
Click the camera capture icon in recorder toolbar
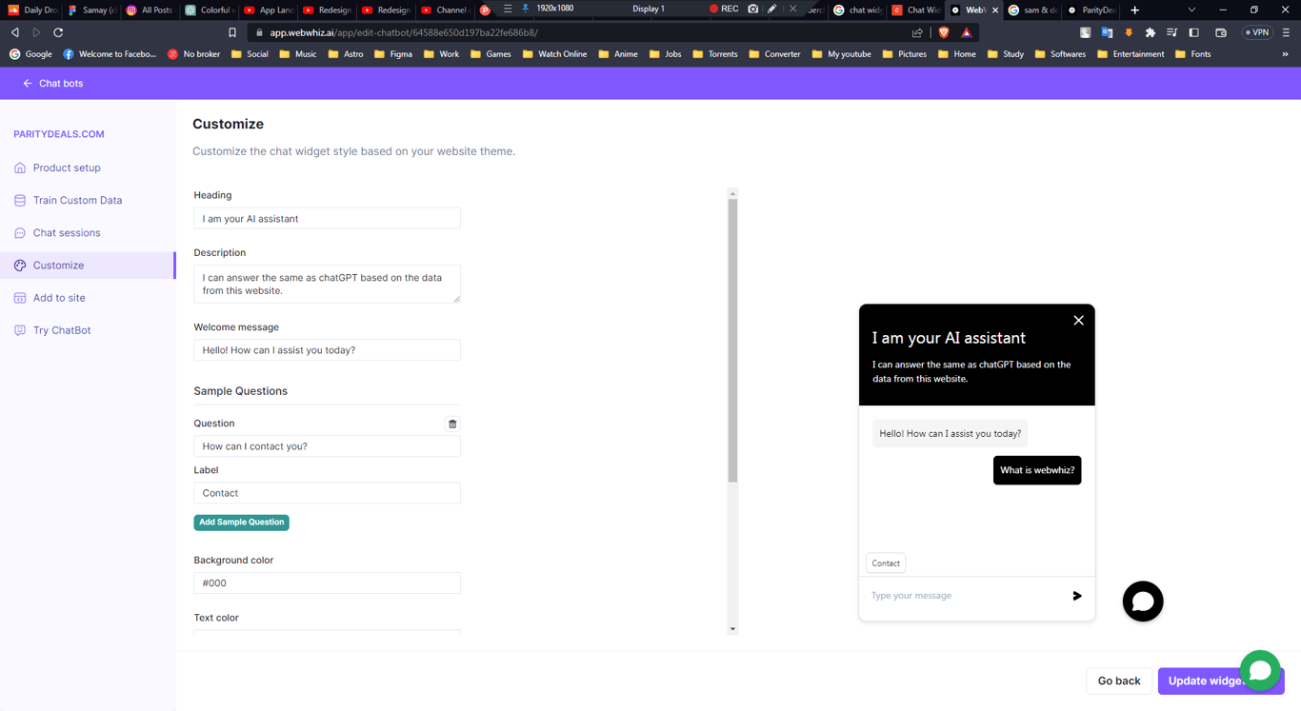(752, 8)
